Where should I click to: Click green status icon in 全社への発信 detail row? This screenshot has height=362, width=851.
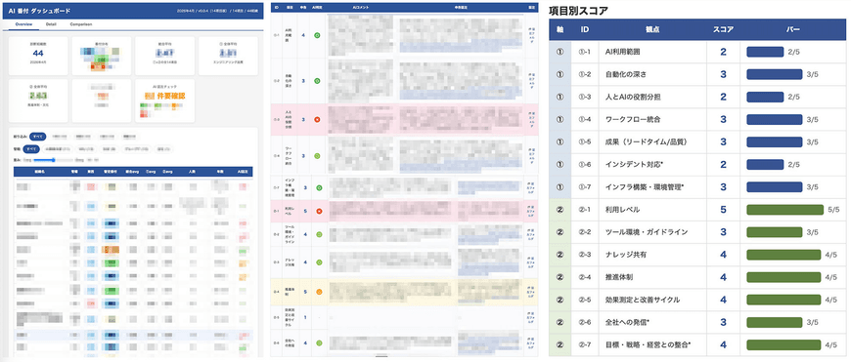319,342
